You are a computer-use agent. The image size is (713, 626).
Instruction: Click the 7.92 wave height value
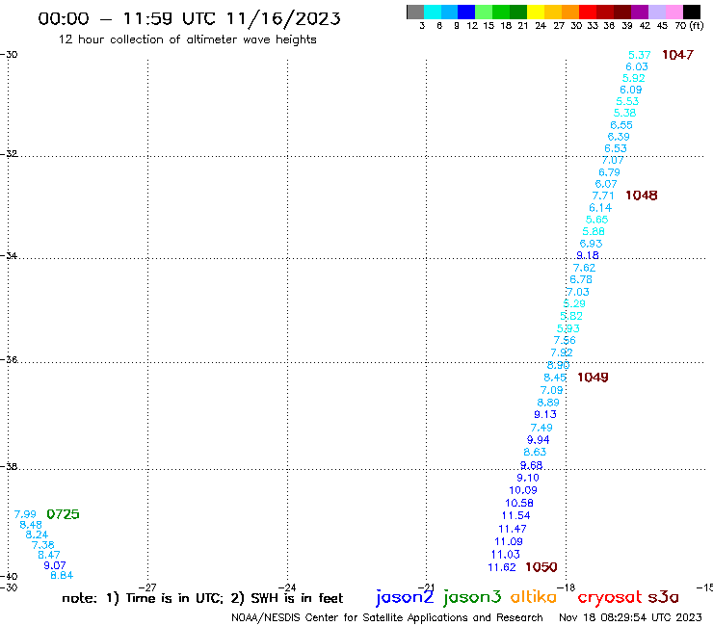coord(562,352)
